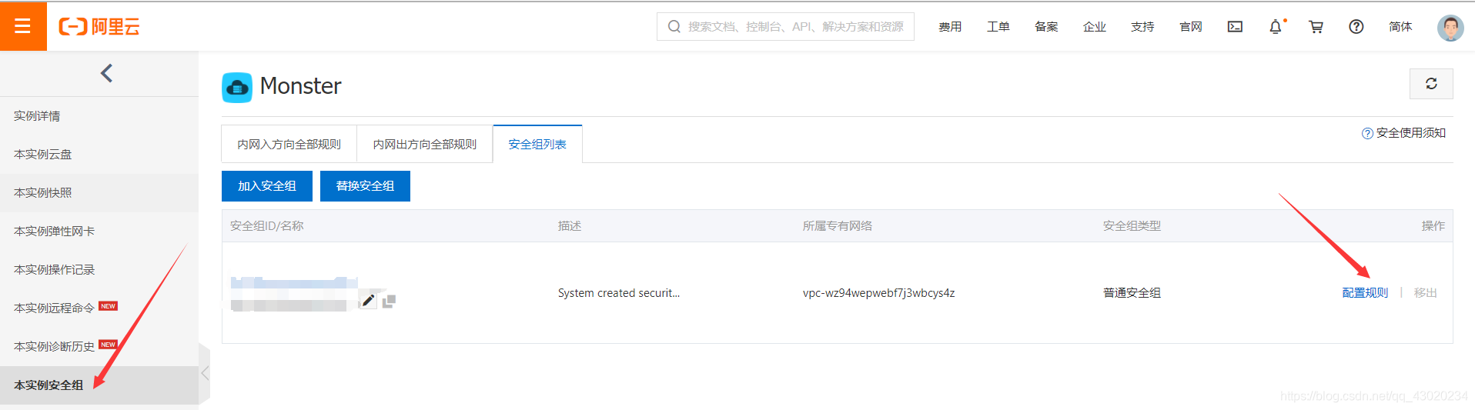Click the 描述 column header
Image resolution: width=1475 pixels, height=410 pixels.
[570, 226]
